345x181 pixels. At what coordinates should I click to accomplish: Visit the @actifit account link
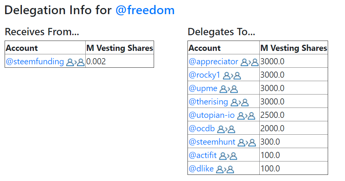click(x=202, y=155)
